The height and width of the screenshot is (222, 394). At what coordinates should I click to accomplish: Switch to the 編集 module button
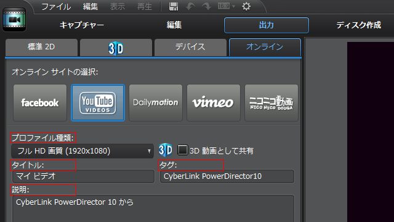174,25
